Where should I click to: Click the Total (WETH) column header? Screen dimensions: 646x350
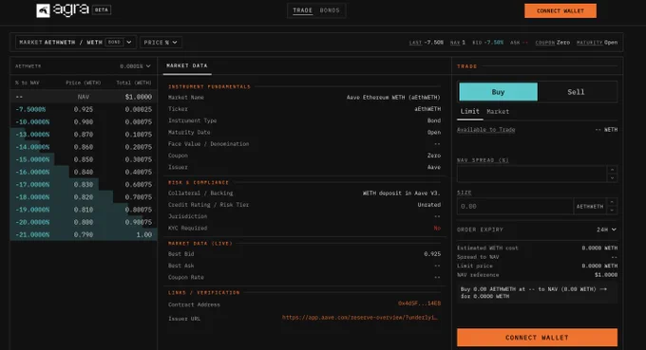[134, 83]
